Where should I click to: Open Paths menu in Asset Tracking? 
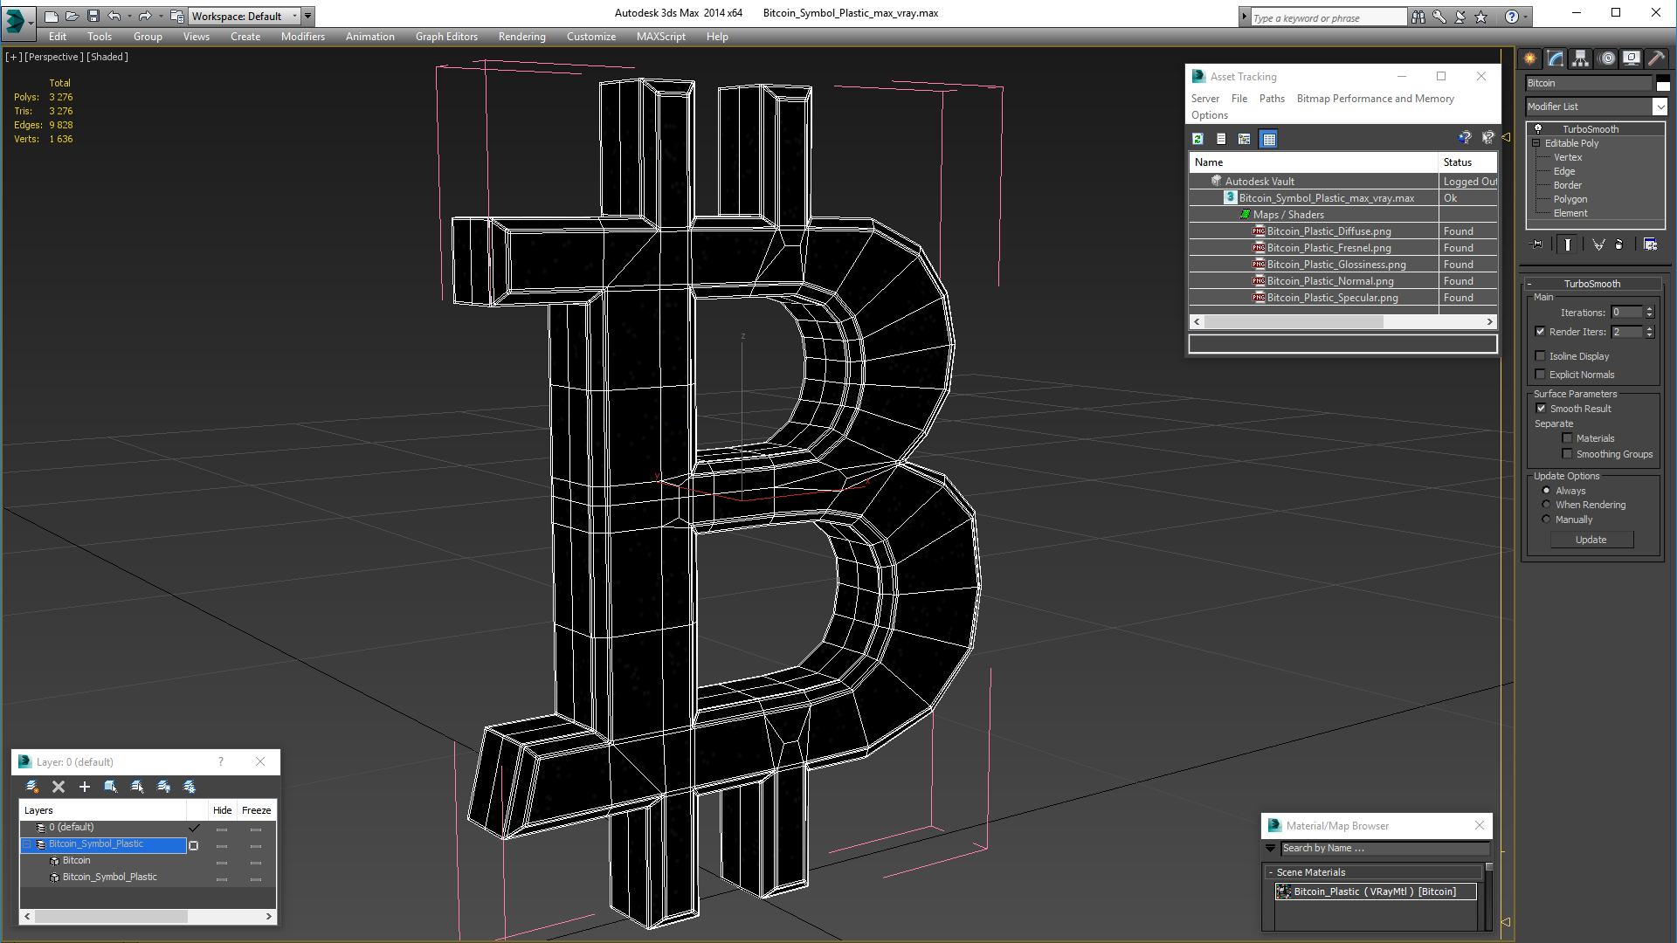[1272, 99]
